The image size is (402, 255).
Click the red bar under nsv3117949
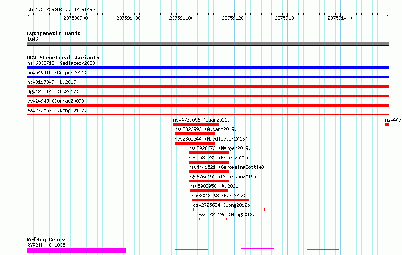click(x=208, y=87)
